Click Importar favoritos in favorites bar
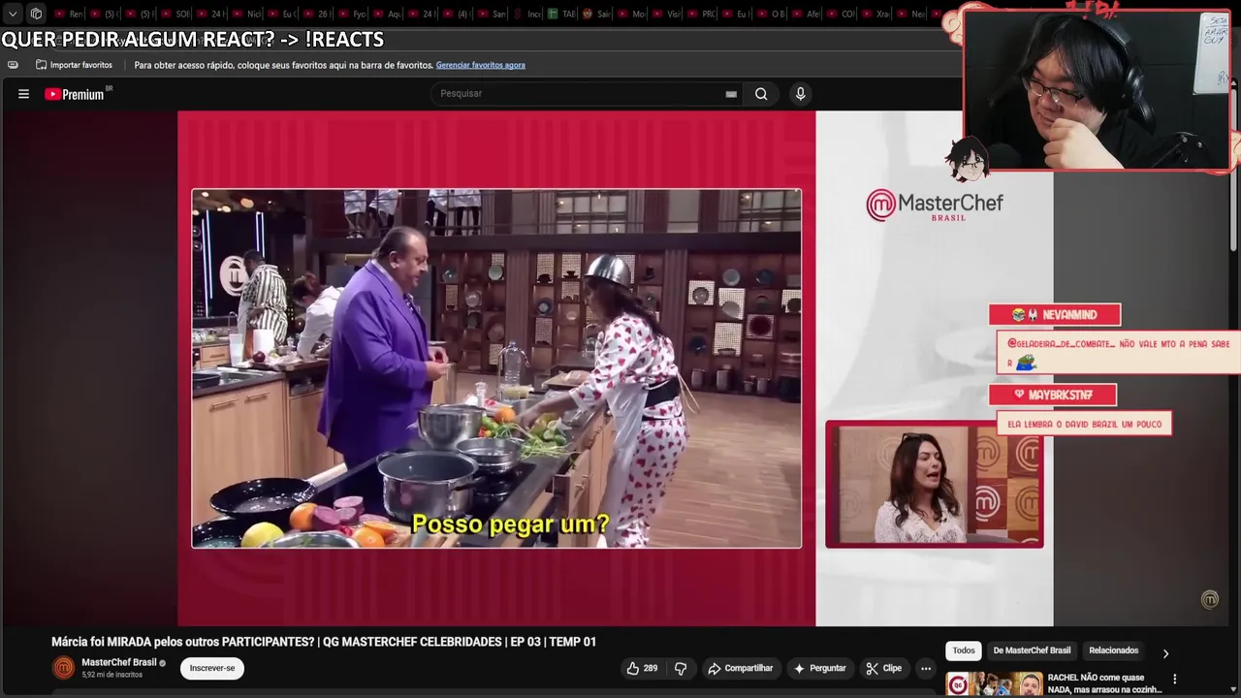Image resolution: width=1241 pixels, height=698 pixels. point(74,65)
